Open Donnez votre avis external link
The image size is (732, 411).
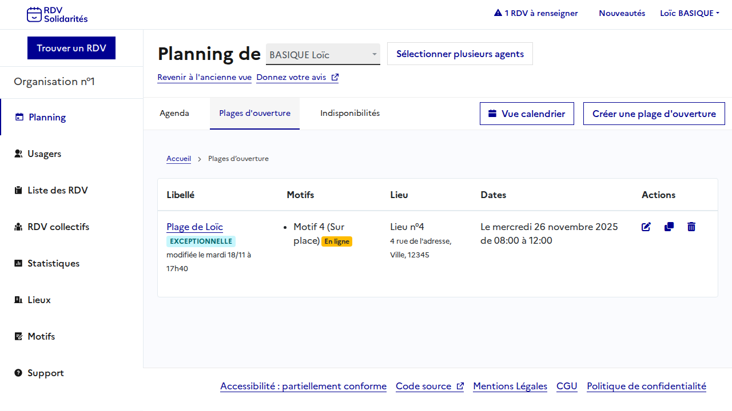click(297, 77)
